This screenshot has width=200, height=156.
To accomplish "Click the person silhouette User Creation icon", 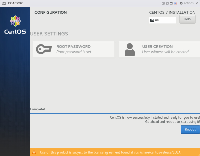I will tap(129, 49).
